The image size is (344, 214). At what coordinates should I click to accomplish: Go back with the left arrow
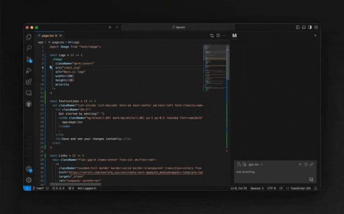(110, 27)
